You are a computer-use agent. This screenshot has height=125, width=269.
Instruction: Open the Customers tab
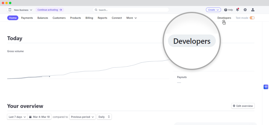point(59,18)
